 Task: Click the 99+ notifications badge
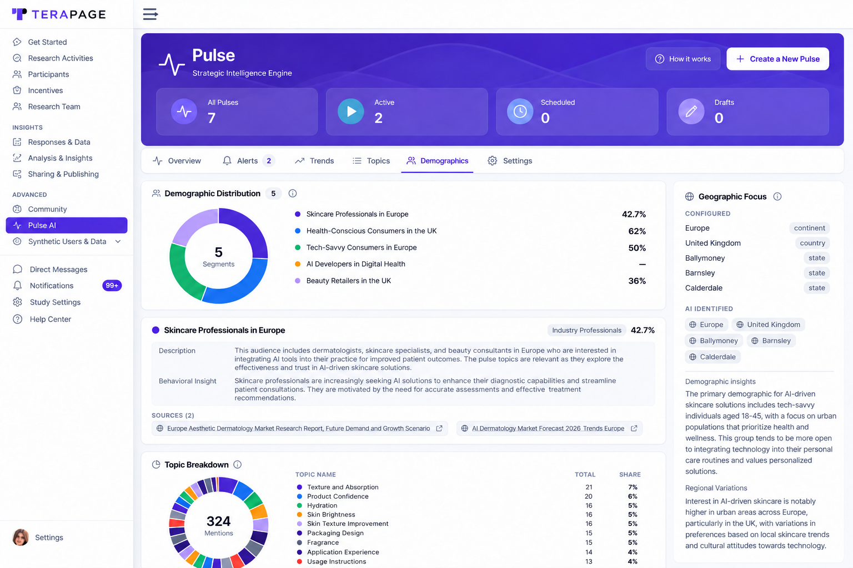click(x=112, y=286)
